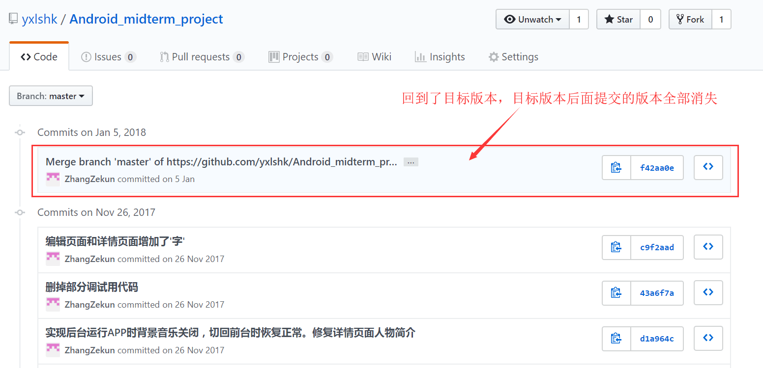Viewport: 763px width, 368px height.
Task: Click ZhangZekun author name on commit d1a964c
Action: coord(90,350)
